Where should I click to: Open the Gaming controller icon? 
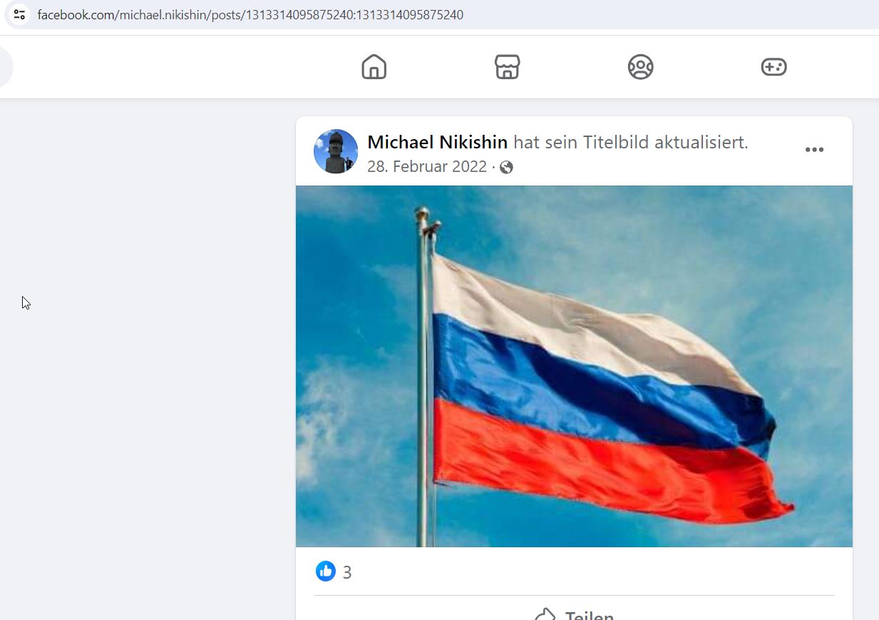(x=773, y=67)
